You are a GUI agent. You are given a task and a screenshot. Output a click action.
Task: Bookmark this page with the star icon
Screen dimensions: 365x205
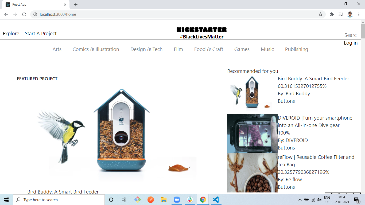tap(320, 14)
